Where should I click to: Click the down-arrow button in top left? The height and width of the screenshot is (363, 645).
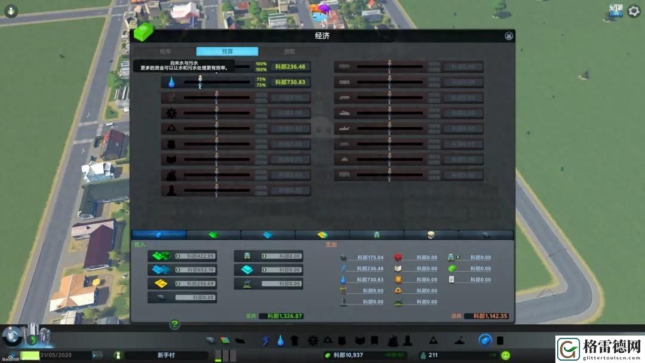11,11
